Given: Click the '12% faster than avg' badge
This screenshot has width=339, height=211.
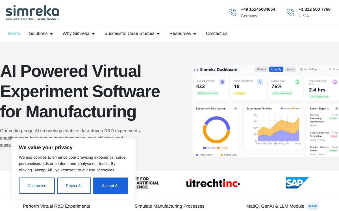Looking at the screenshot, I should point(319,96).
